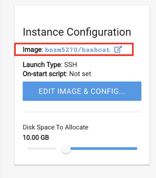This screenshot has height=178, width=156.
Task: Click the grey section of disk slider track
Action: [x=42, y=149]
